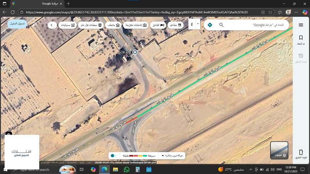The height and width of the screenshot is (174, 310).
Task: Click the directions icon in search box
Action: (x=210, y=25)
